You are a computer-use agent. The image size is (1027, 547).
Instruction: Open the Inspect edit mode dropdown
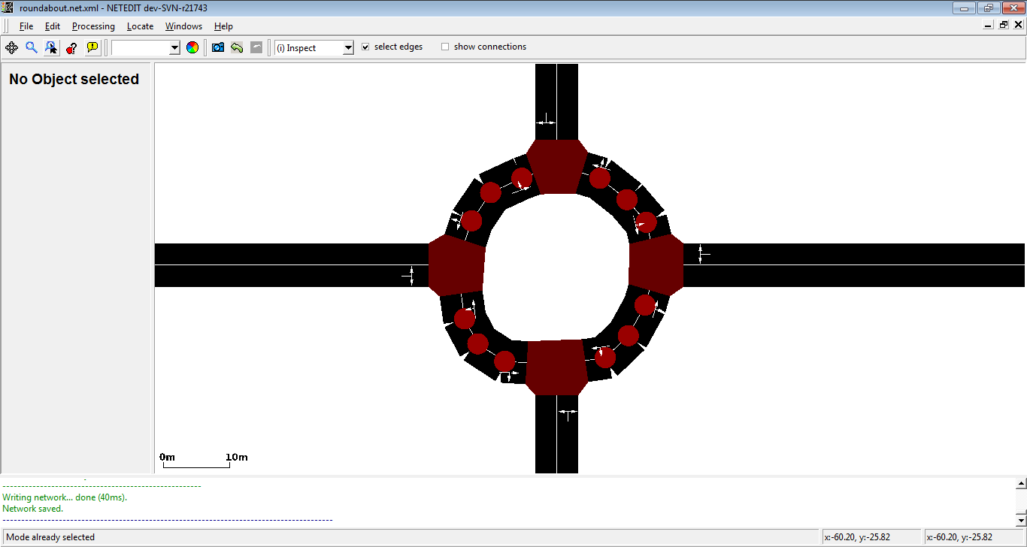pos(347,48)
